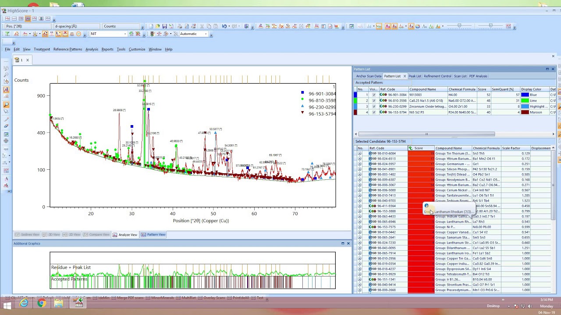Open File Explorer from the taskbar
This screenshot has height=315, width=561.
[x=58, y=303]
